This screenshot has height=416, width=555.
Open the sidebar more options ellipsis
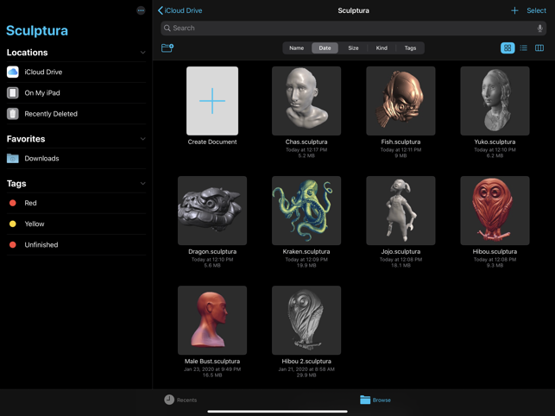coord(141,10)
